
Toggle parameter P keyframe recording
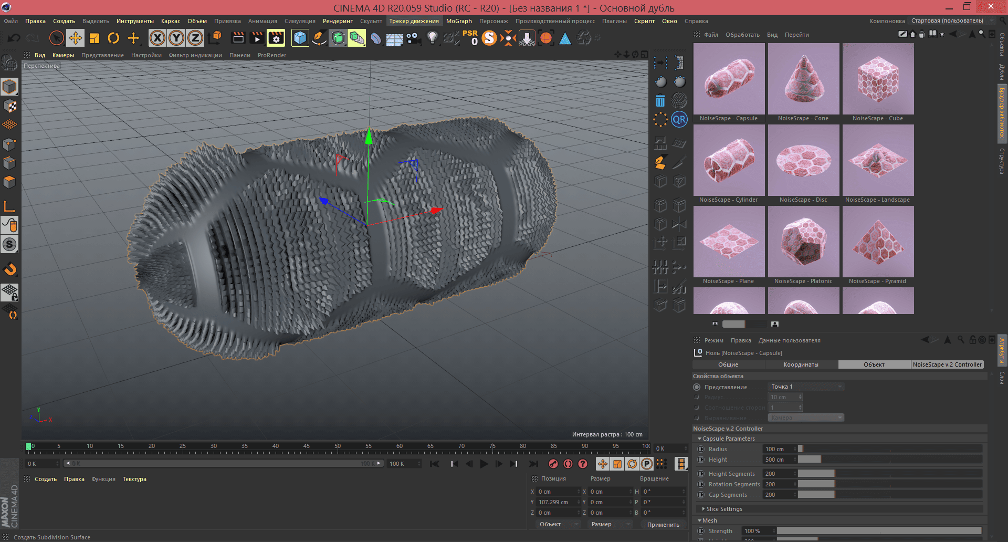647,464
